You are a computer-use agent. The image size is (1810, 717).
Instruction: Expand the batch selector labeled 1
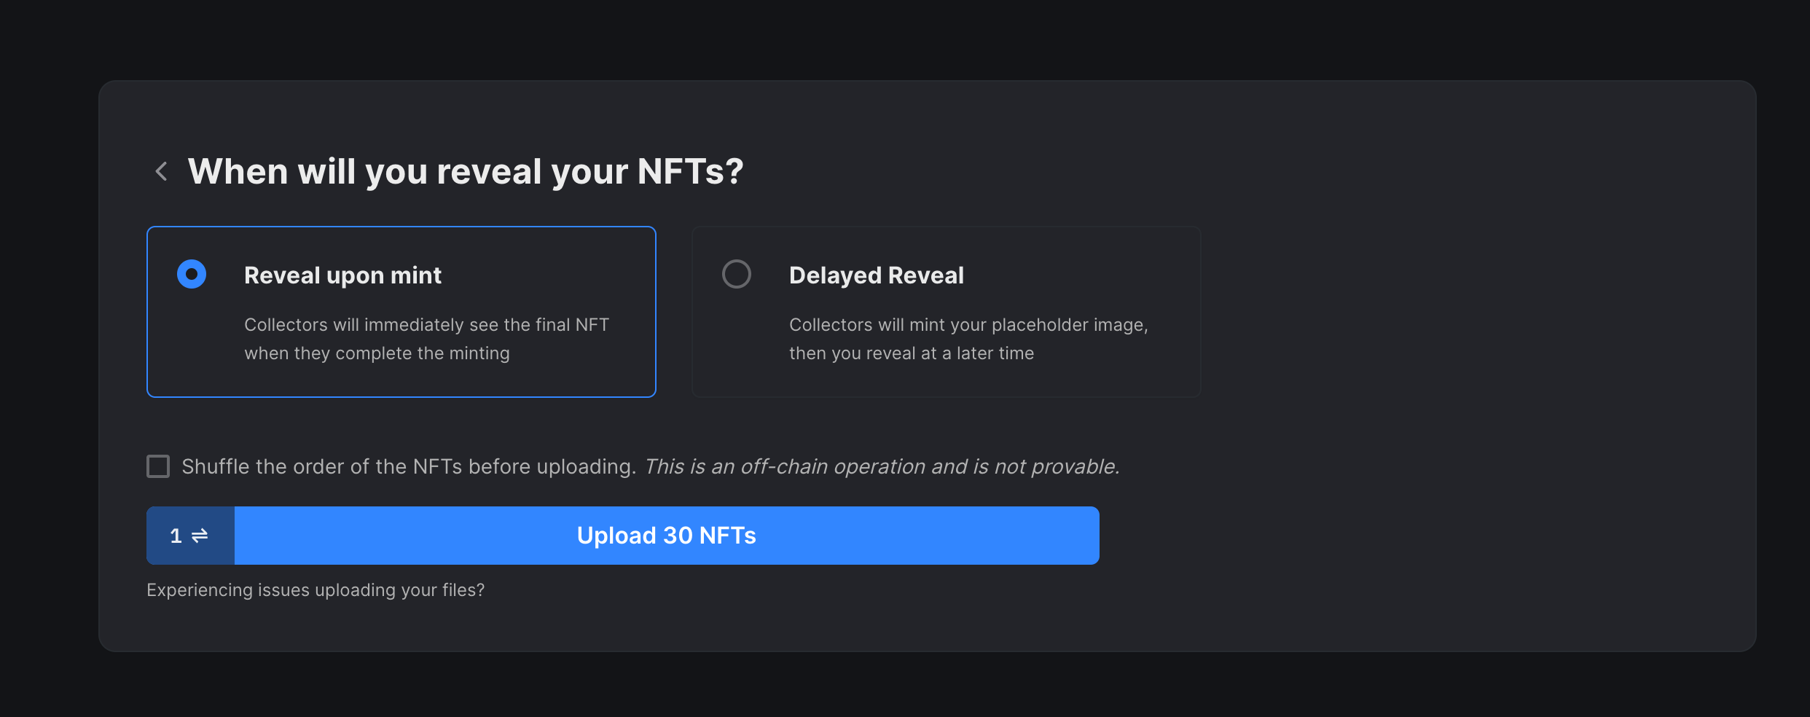click(189, 535)
